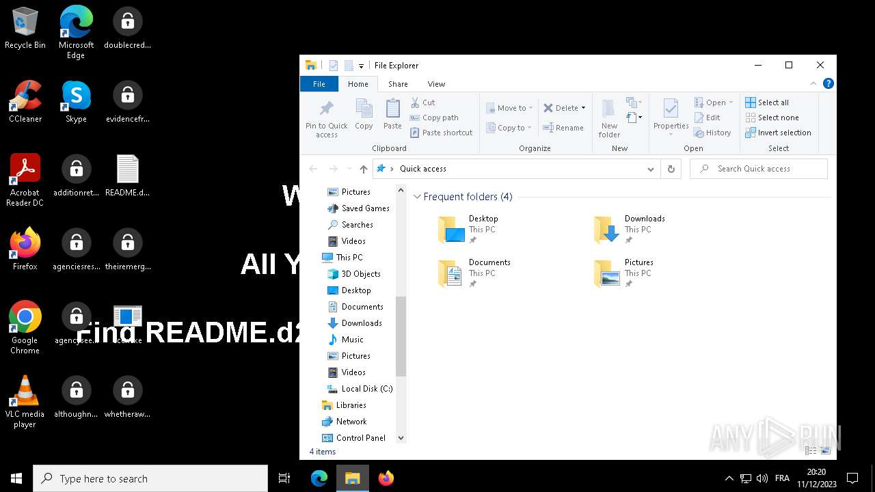The width and height of the screenshot is (875, 492).
Task: Open Quick Access Toolbar customize dropdown
Action: pos(361,66)
